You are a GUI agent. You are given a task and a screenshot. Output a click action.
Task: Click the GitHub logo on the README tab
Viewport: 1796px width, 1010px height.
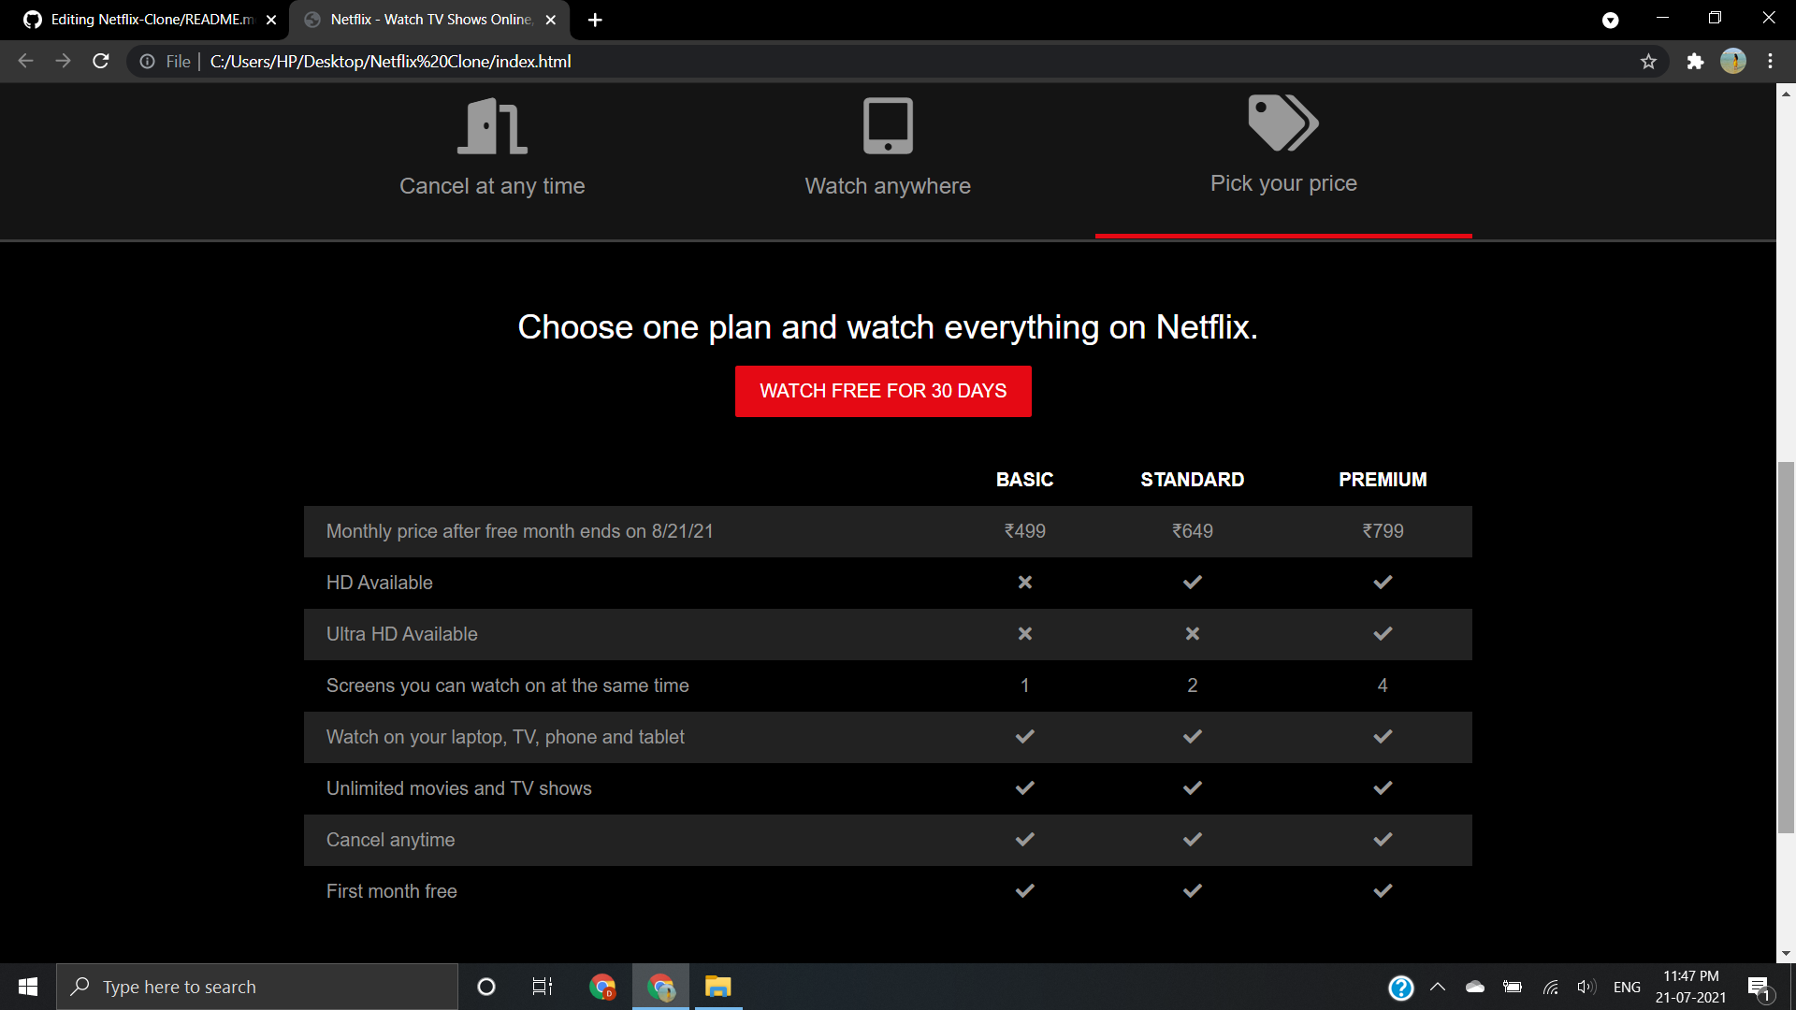coord(32,20)
